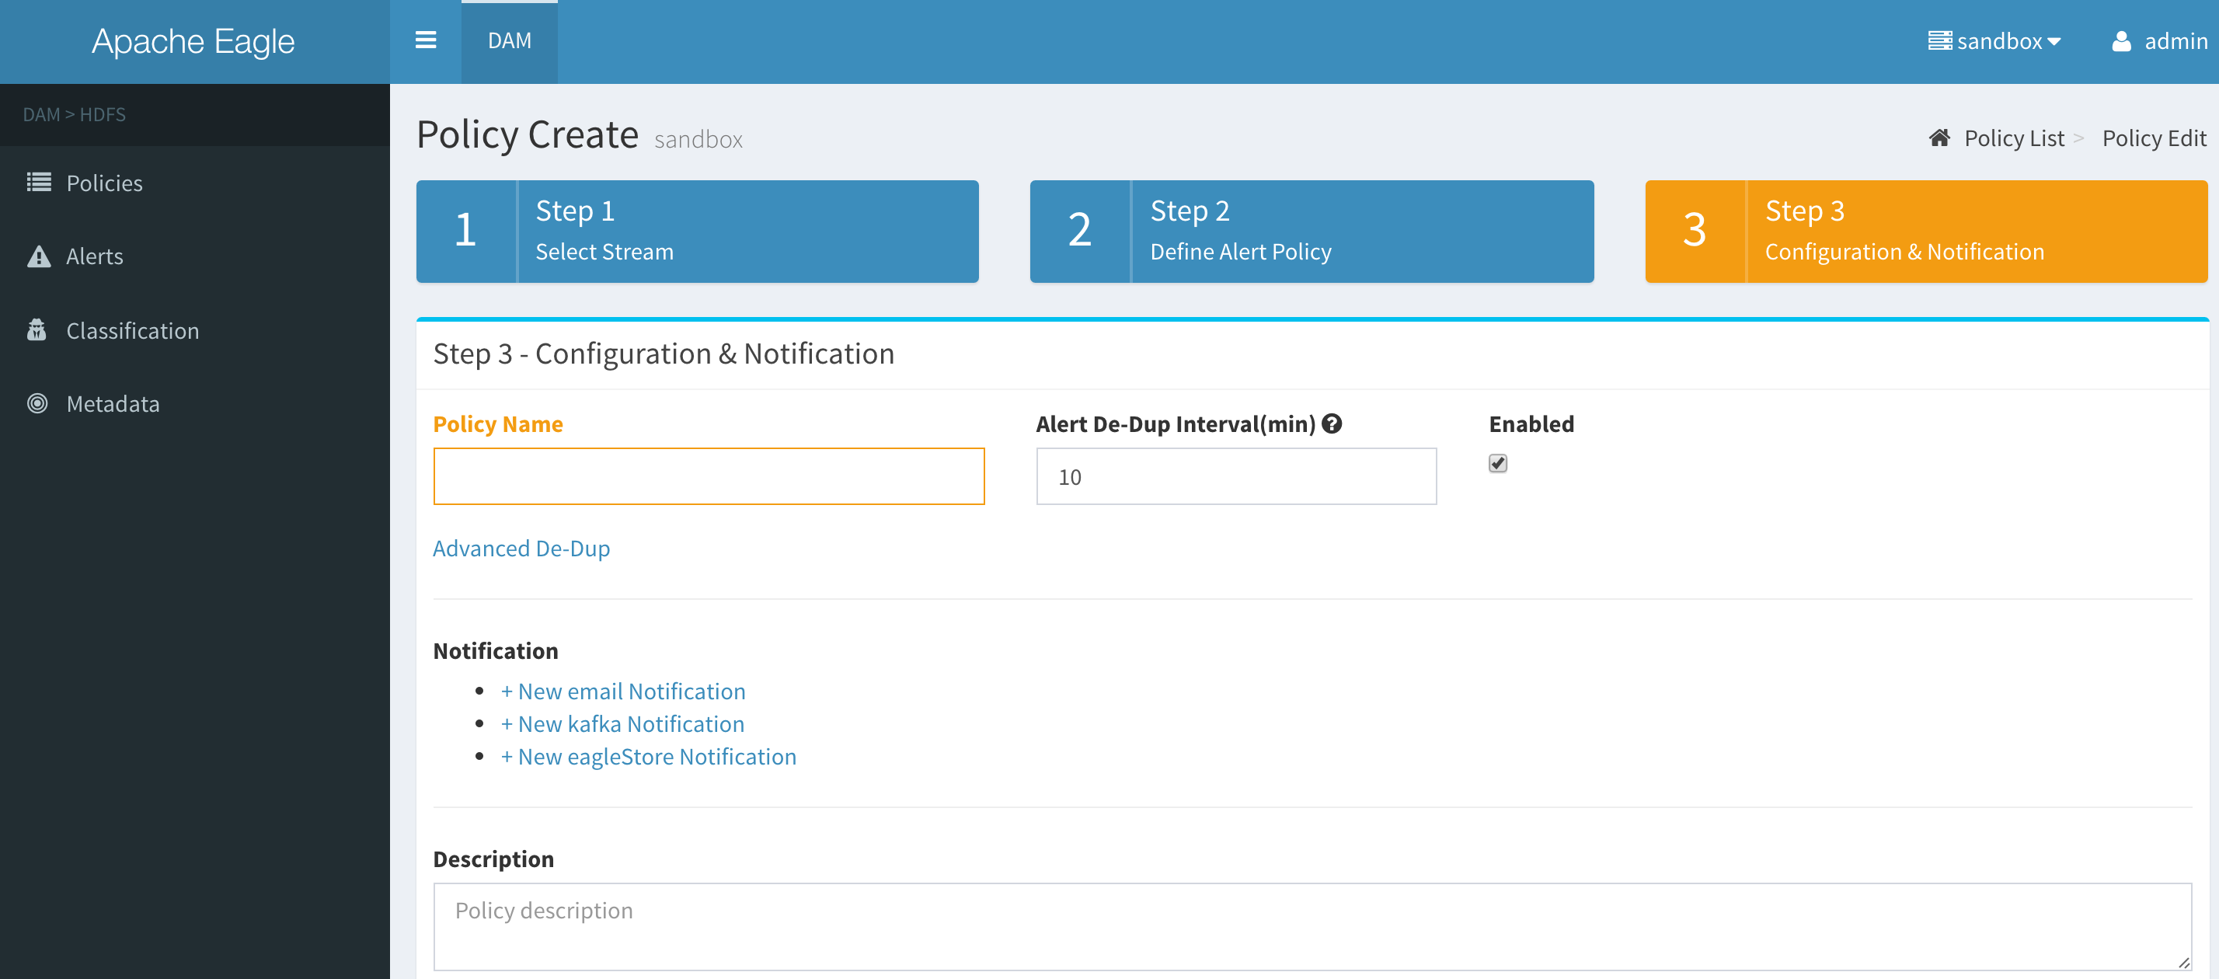Click the Alerts warning triangle icon

(39, 257)
